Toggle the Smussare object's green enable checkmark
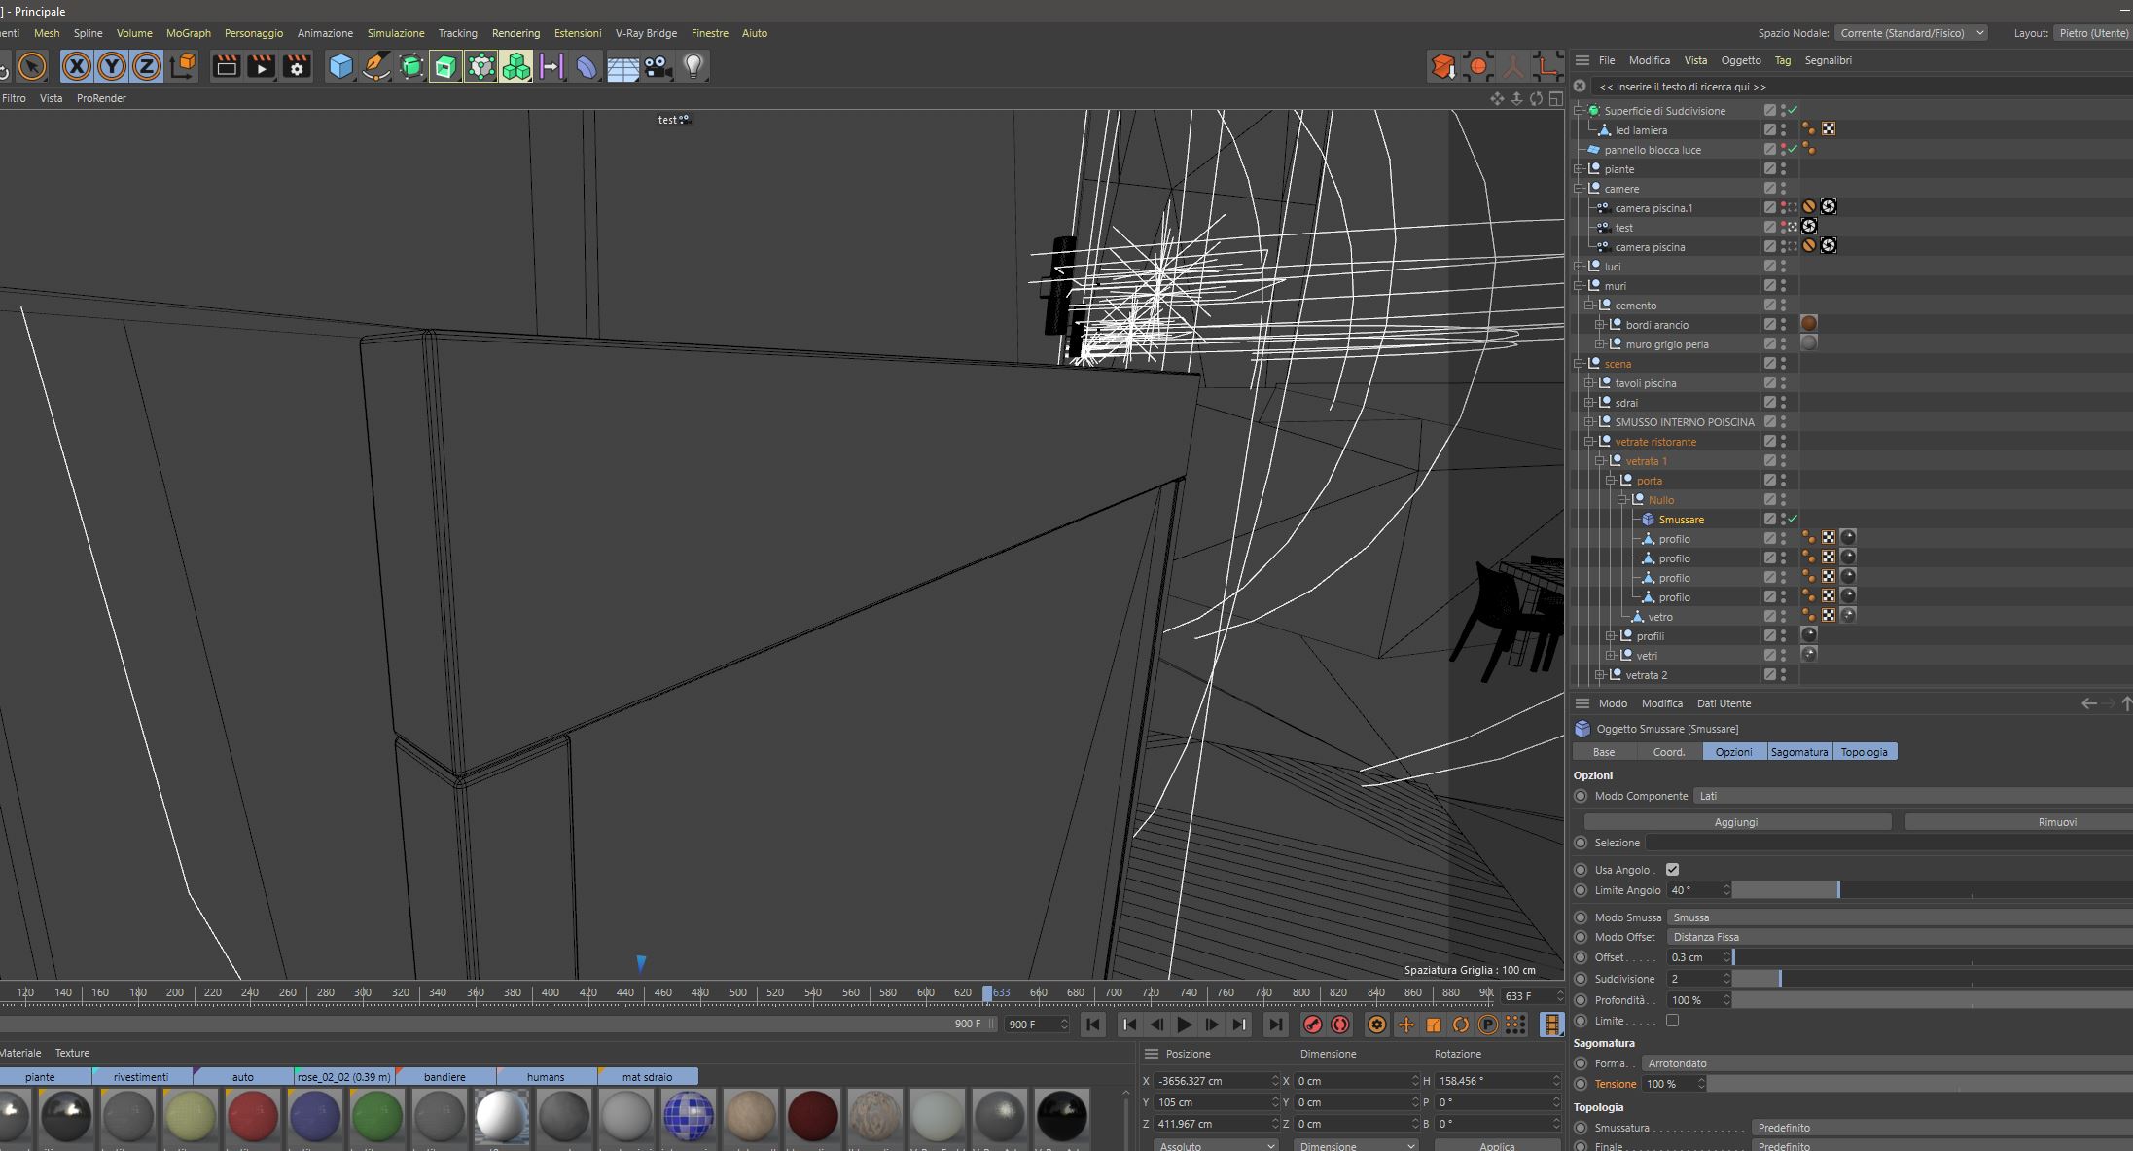This screenshot has width=2133, height=1151. (x=1793, y=520)
